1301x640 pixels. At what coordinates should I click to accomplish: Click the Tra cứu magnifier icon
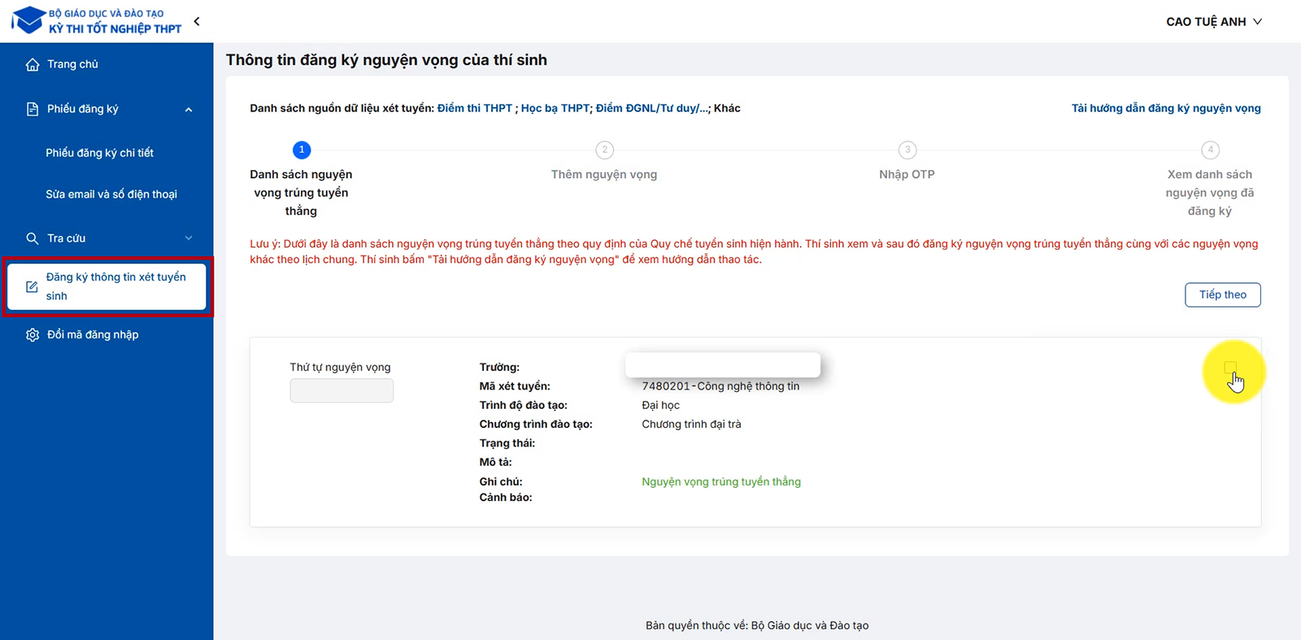click(33, 238)
